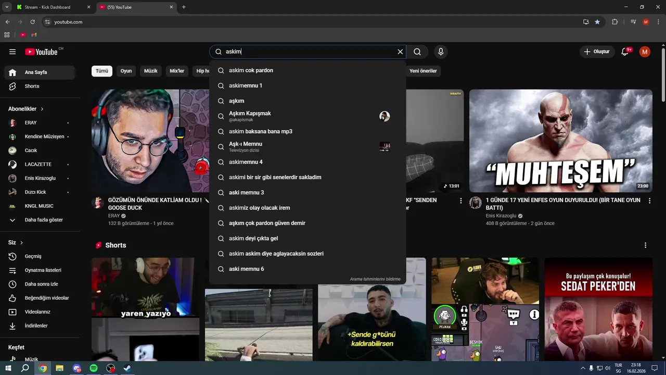Open the LACAZETTE subscription channel
The height and width of the screenshot is (375, 666).
point(41,164)
